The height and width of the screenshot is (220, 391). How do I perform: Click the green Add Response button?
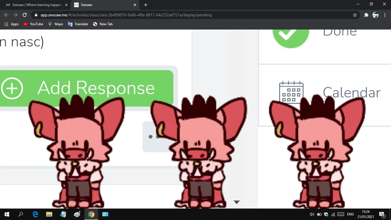86,88
